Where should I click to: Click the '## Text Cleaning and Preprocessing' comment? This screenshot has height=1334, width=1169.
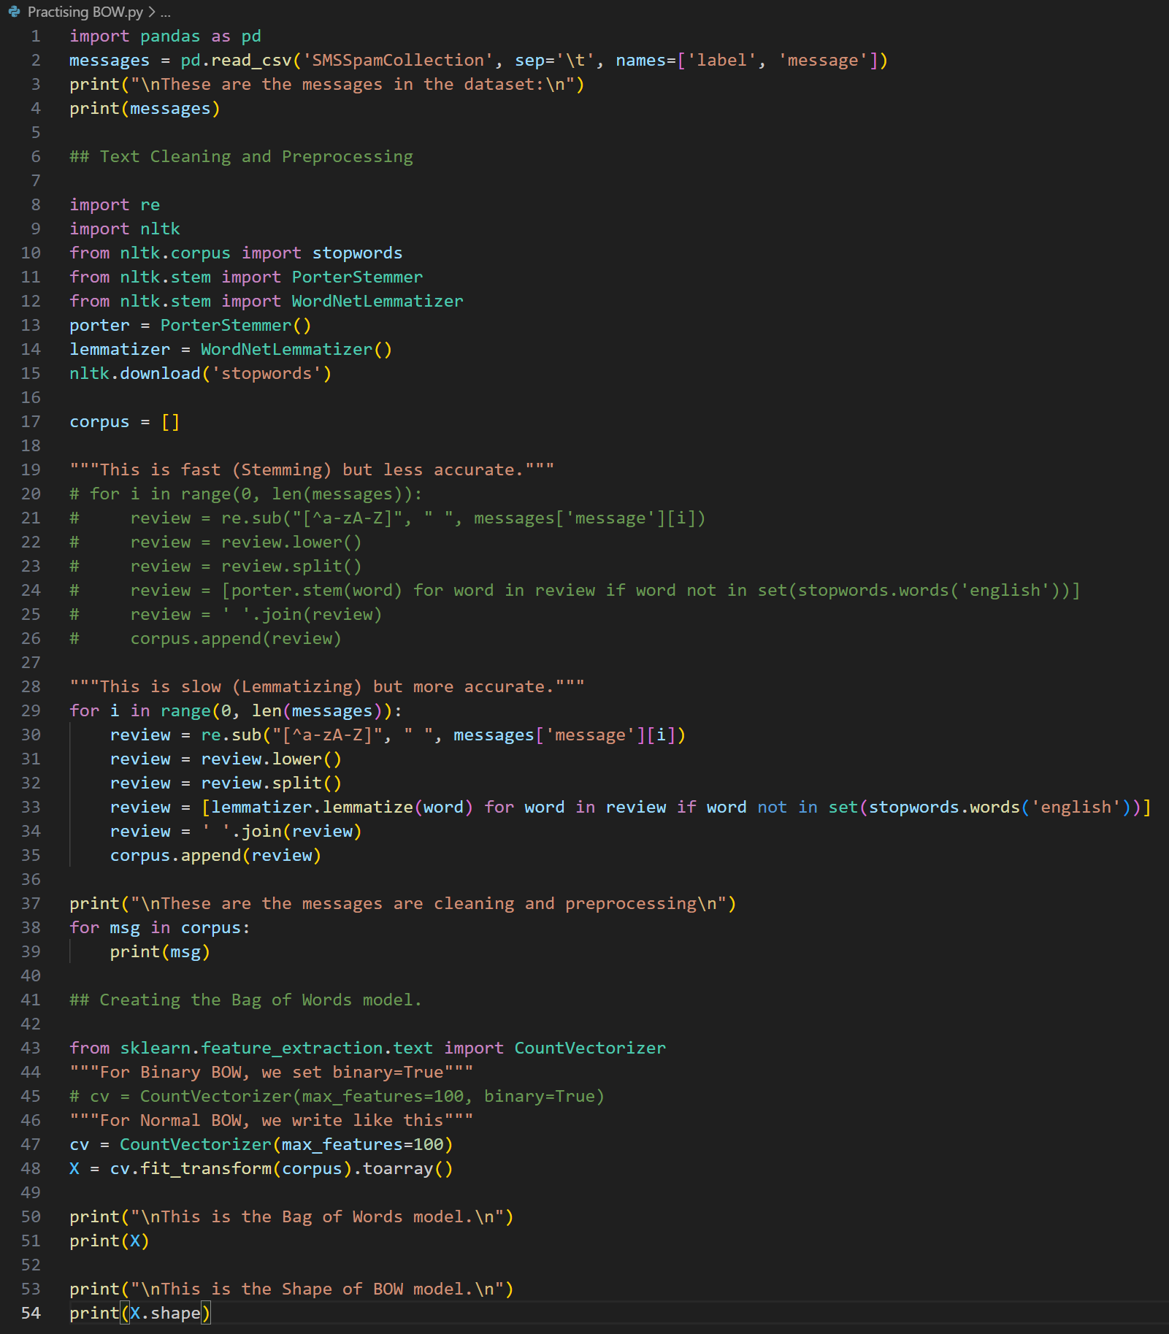pos(241,157)
